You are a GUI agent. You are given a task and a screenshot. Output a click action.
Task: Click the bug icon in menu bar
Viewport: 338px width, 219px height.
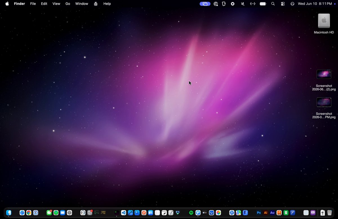[96, 4]
